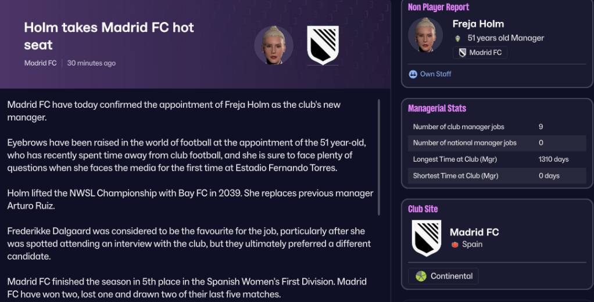Image resolution: width=594 pixels, height=302 pixels.
Task: Click Freja Holm's portrait in article header
Action: (274, 45)
